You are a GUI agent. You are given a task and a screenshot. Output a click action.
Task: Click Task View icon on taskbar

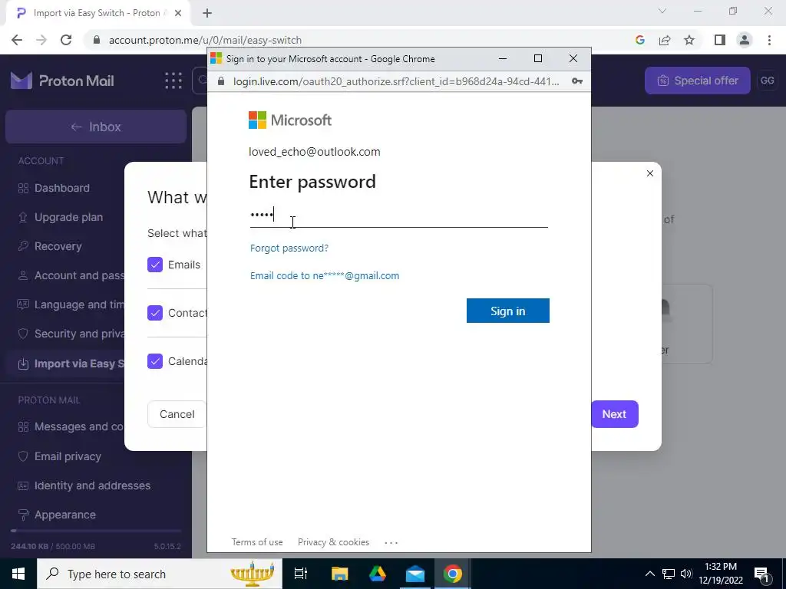(x=301, y=574)
